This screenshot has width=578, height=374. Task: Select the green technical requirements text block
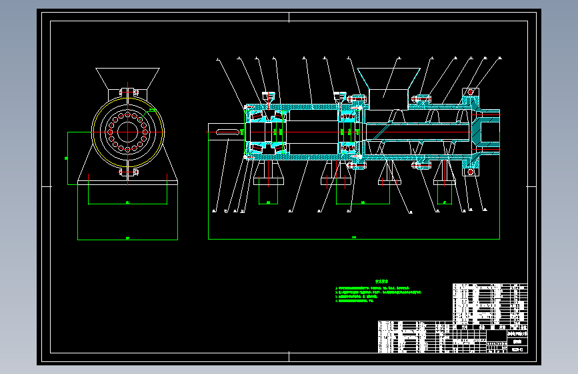click(x=378, y=291)
